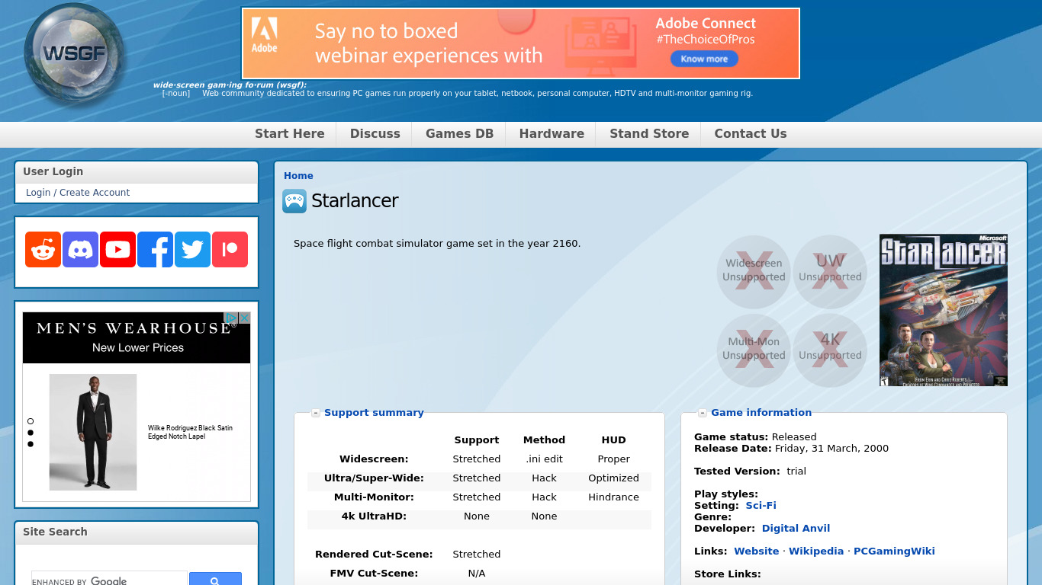Click the Widescreen Unsupported badge
The image size is (1042, 585).
[x=754, y=271]
